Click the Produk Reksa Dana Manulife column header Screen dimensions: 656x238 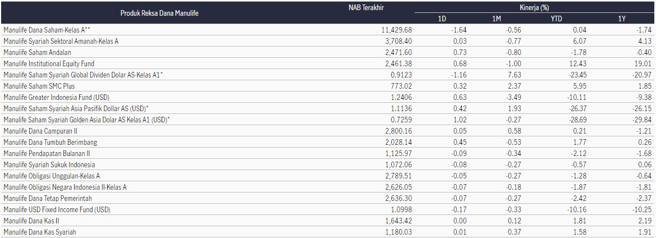tap(159, 13)
